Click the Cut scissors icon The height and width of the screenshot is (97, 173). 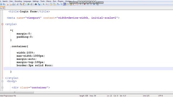tap(18, 4)
